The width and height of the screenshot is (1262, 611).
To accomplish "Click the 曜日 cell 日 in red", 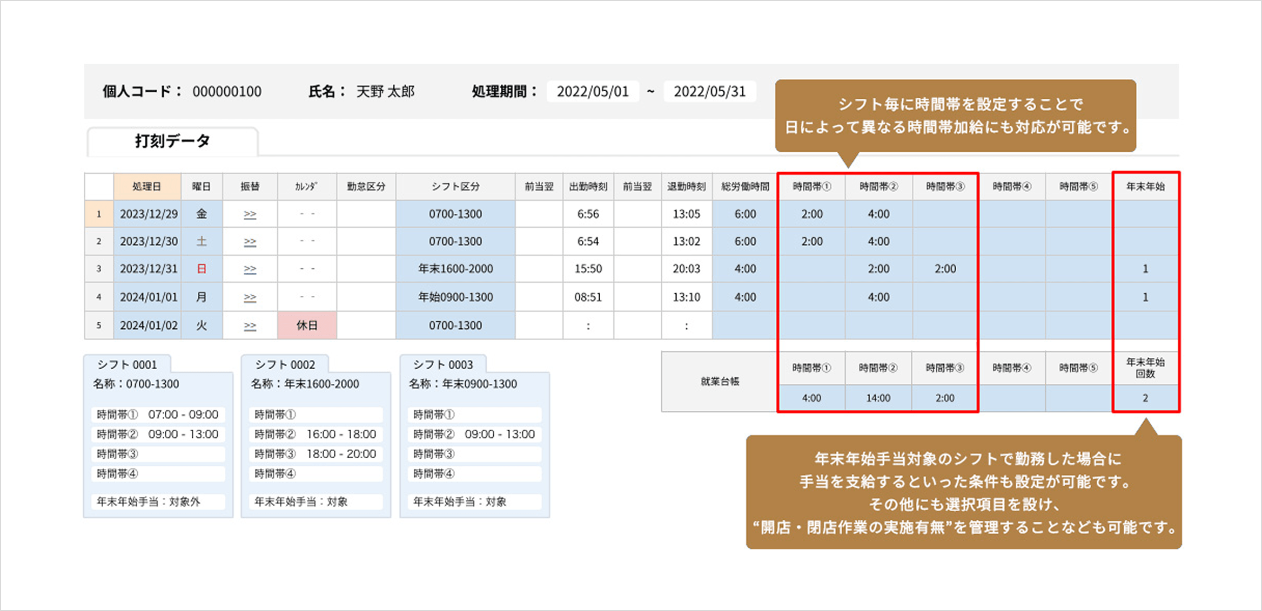I will click(x=202, y=269).
